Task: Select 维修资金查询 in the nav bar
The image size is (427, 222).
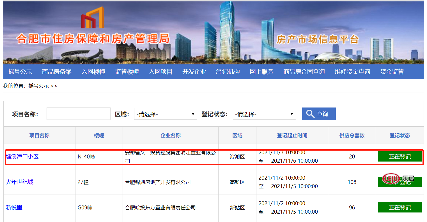Action: tap(352, 72)
